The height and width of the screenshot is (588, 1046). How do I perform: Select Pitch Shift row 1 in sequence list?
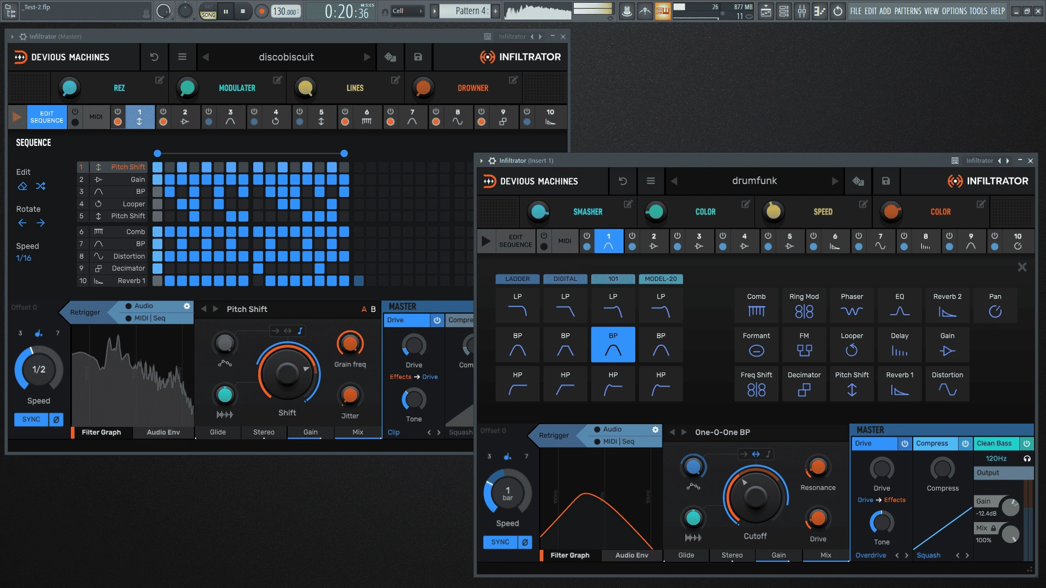(112, 167)
